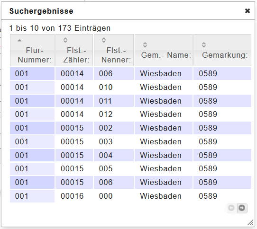Click the dialog resize grip icon
This screenshot has width=257, height=229.
click(x=251, y=222)
